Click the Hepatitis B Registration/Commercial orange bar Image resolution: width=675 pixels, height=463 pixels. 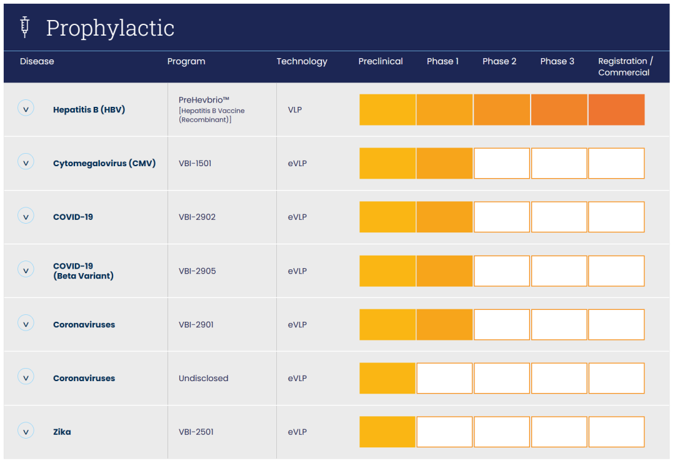pos(616,110)
